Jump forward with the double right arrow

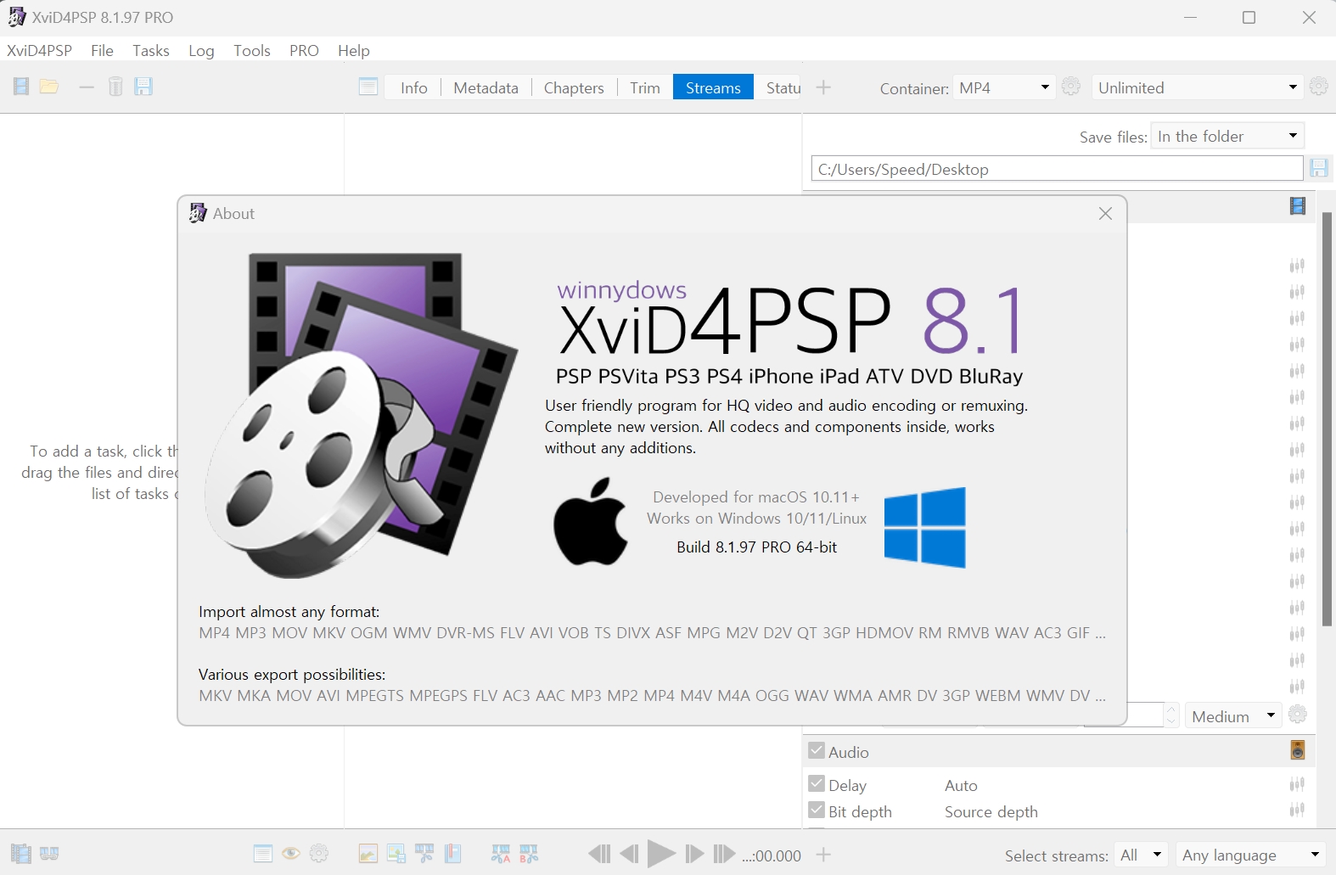click(x=724, y=854)
